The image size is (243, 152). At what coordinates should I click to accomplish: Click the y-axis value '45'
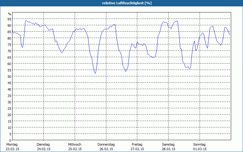pos(9,83)
